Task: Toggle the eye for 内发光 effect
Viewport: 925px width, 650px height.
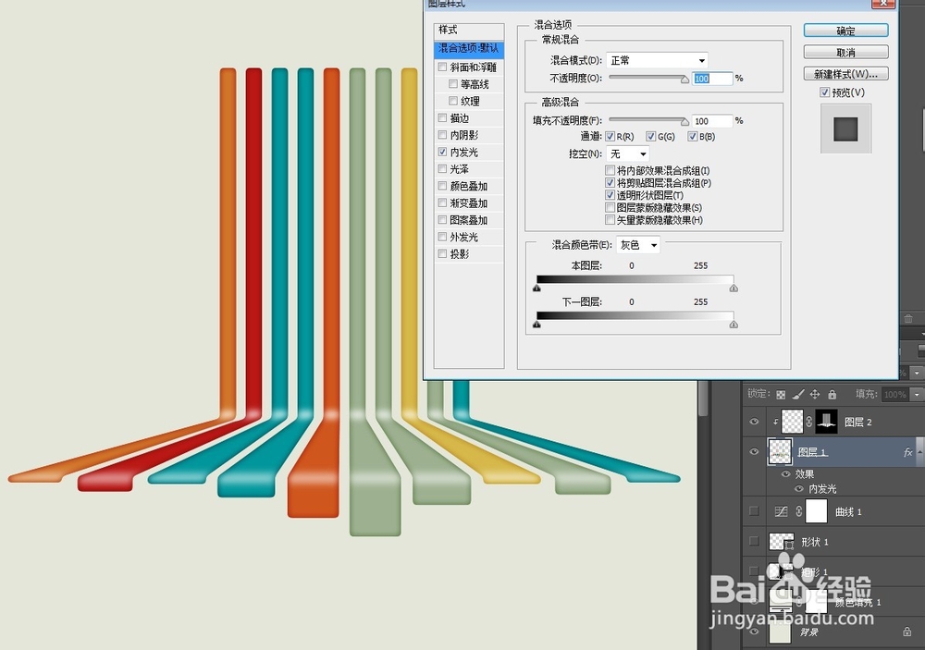Action: 799,488
